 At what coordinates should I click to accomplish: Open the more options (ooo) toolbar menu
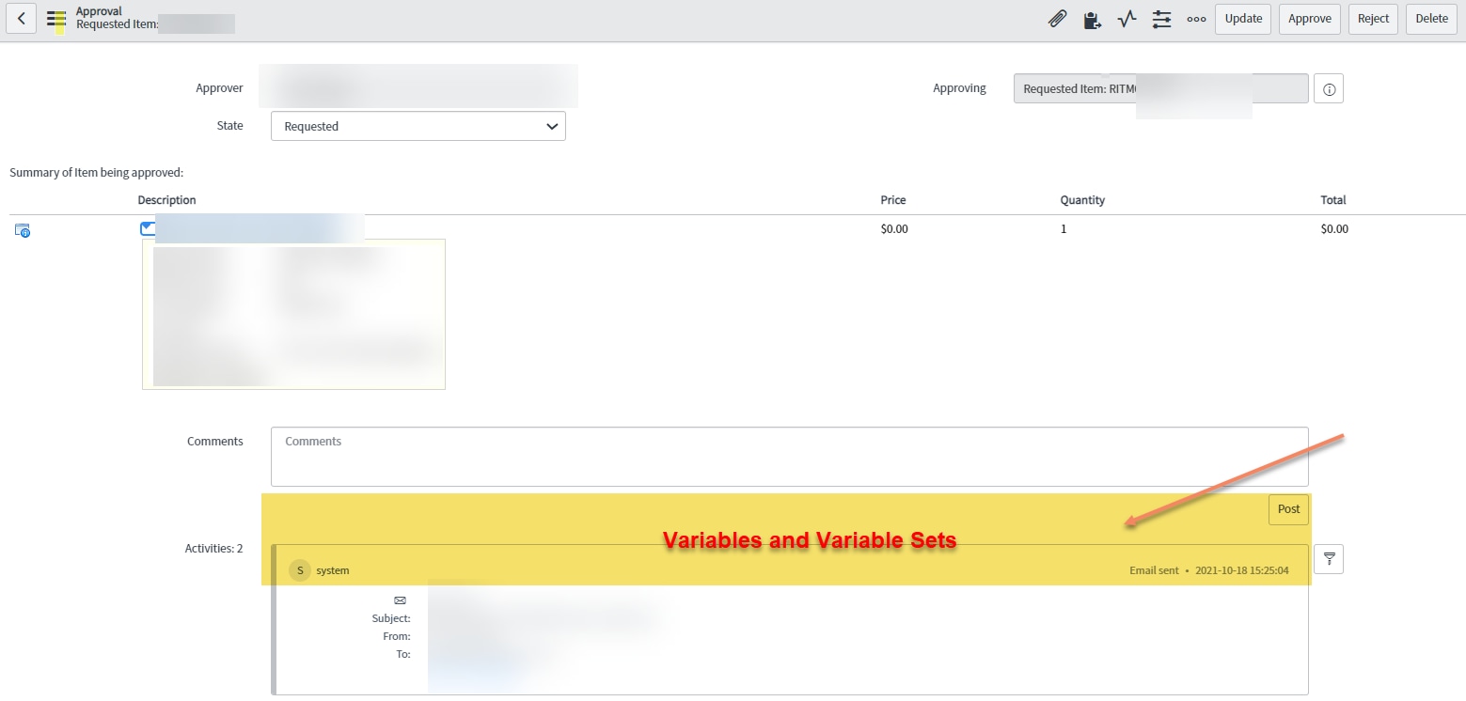[x=1195, y=18]
